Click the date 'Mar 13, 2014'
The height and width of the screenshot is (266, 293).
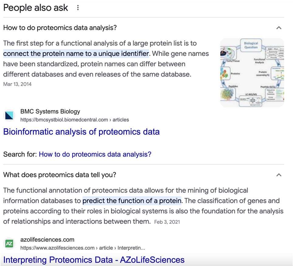(17, 84)
